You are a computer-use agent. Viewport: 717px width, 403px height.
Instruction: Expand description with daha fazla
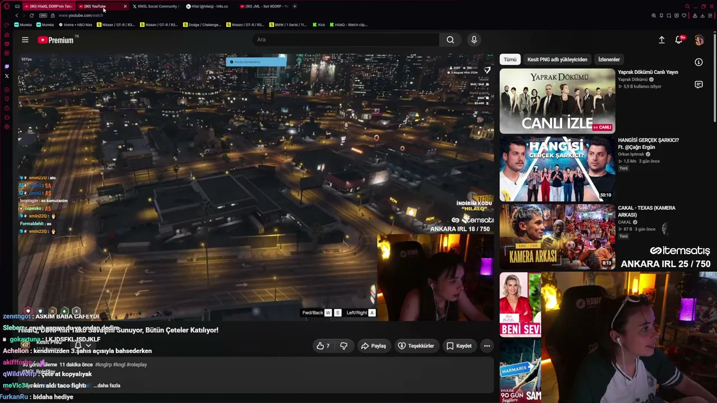pos(107,386)
